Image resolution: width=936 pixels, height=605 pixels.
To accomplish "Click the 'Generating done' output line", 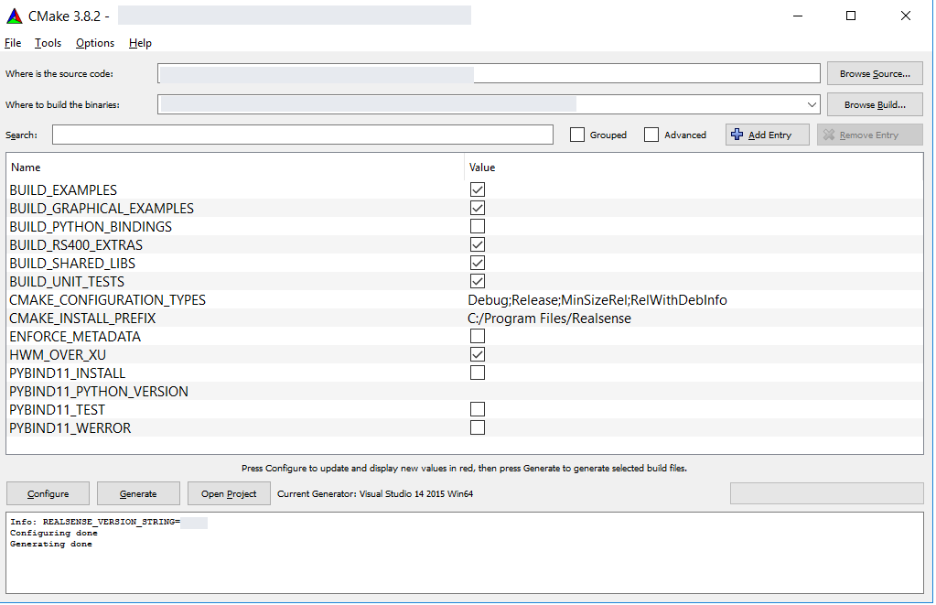I will click(x=50, y=544).
